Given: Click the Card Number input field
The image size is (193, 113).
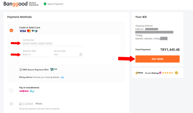Looking at the screenshot, I should (x=52, y=44).
